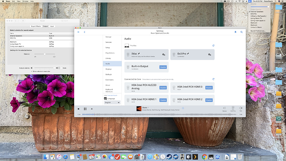Image resolution: width=286 pixels, height=161 pixels.
Task: Click the volume icon in menu bar
Action: point(250,1)
